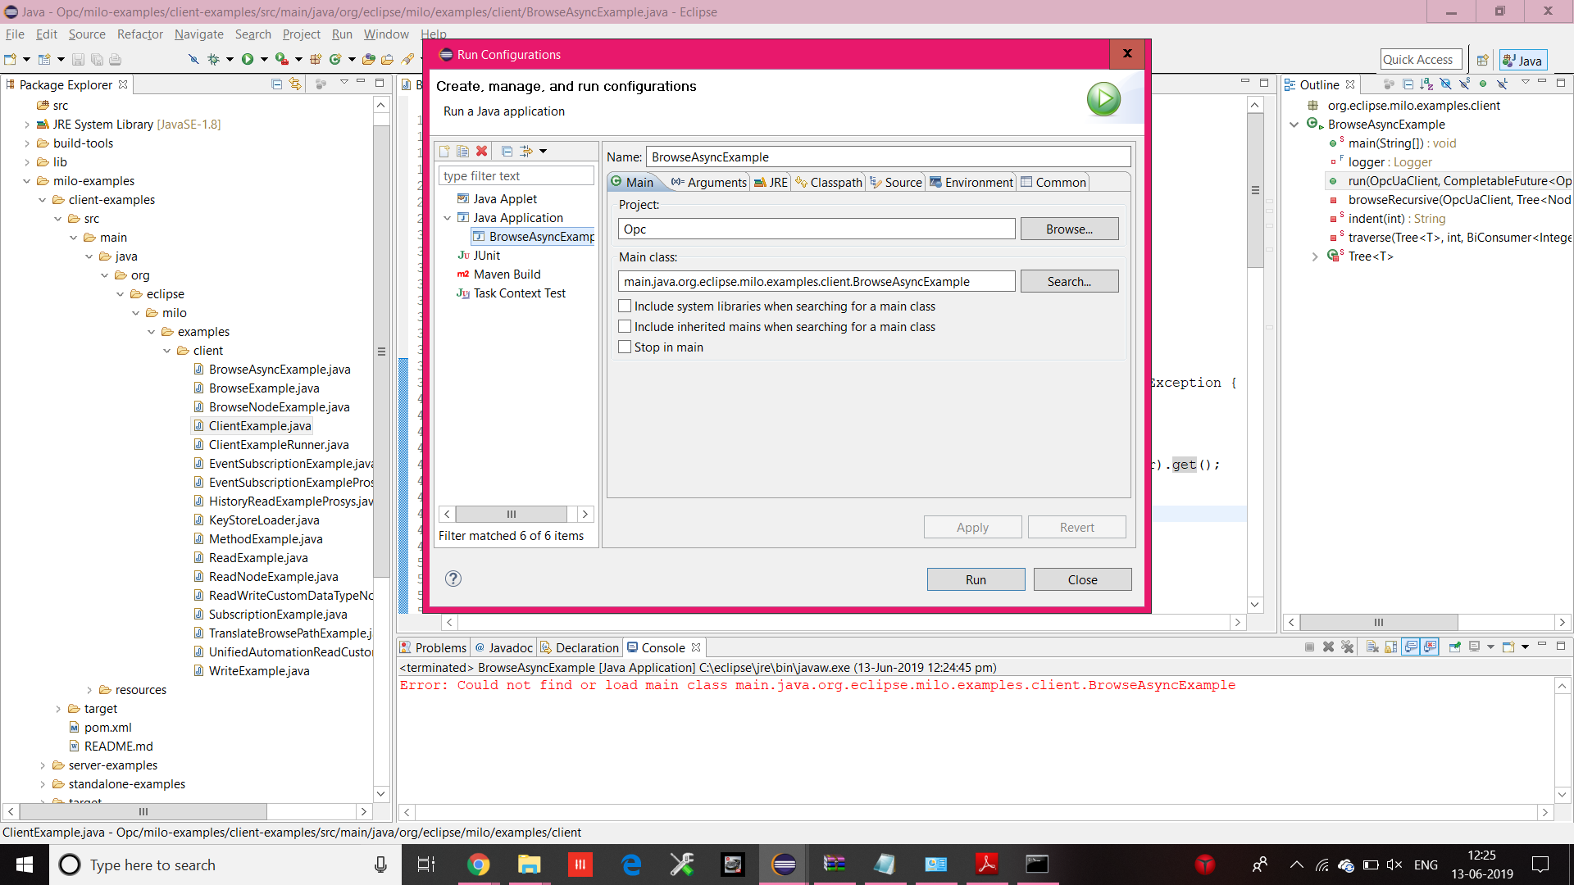Switch to the Arguments tab
The width and height of the screenshot is (1574, 885).
click(x=708, y=182)
